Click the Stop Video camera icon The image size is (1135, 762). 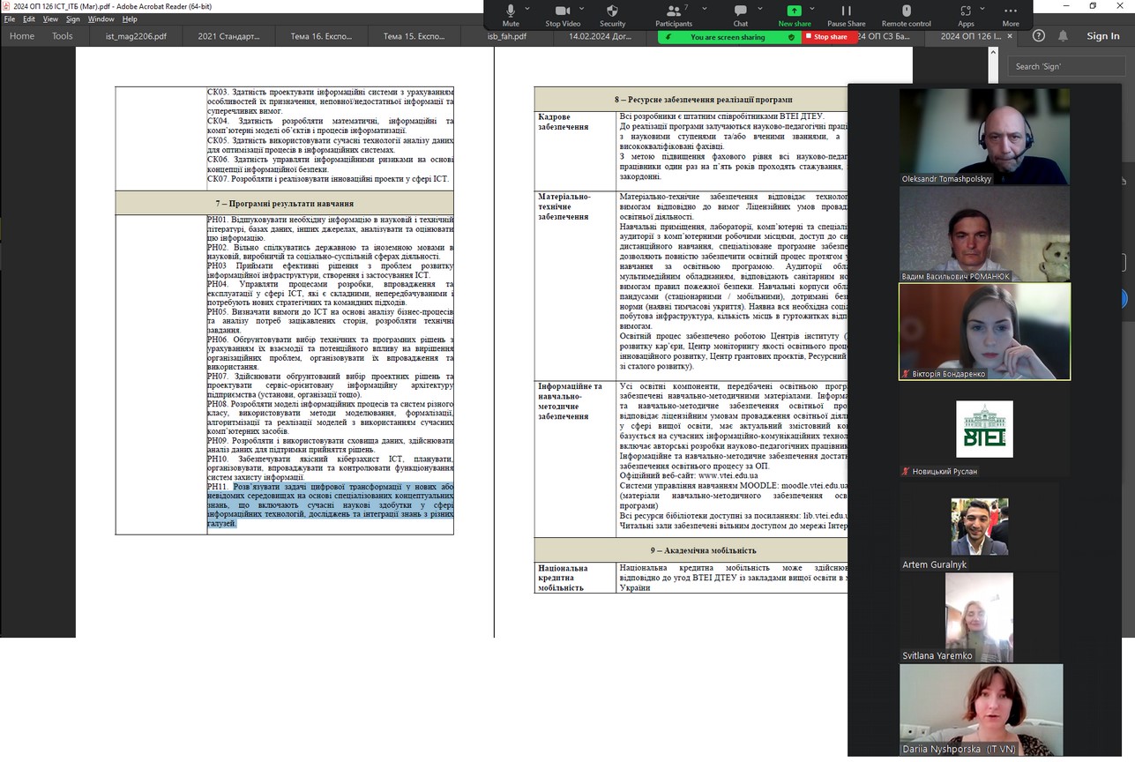point(562,11)
